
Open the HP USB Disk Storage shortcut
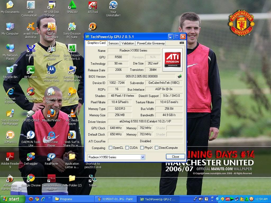52,9
